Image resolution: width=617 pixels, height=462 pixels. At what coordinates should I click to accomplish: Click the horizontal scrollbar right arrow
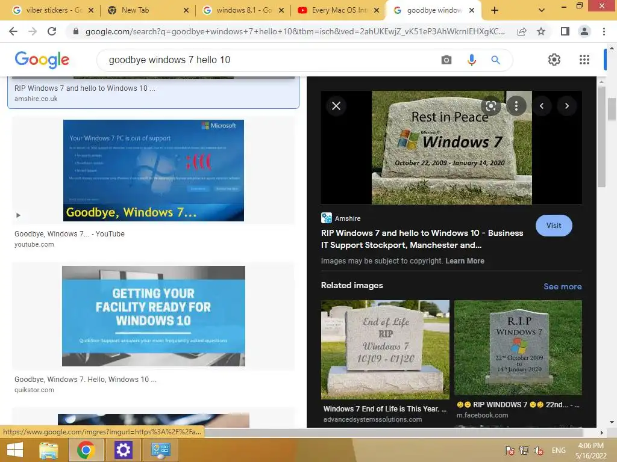pos(601,433)
